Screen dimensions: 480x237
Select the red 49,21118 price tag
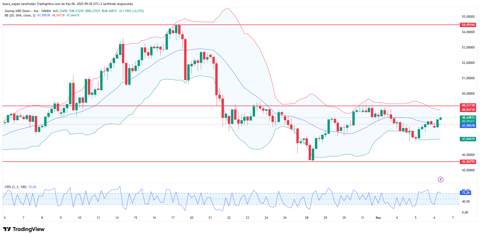[468, 105]
